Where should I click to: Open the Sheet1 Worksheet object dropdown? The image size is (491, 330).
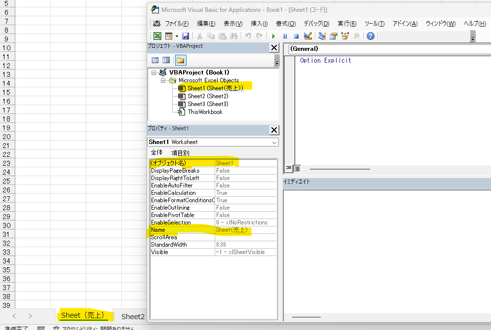[x=274, y=143]
